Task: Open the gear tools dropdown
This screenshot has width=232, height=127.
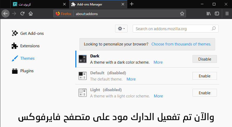Action: [121, 29]
